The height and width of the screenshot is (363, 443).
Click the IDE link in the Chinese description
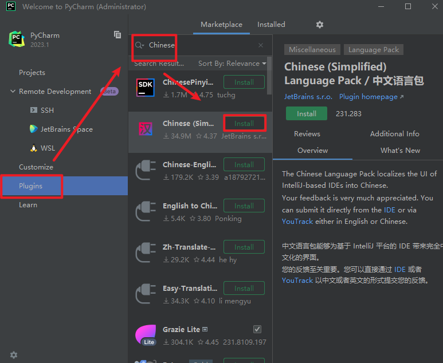(400, 269)
